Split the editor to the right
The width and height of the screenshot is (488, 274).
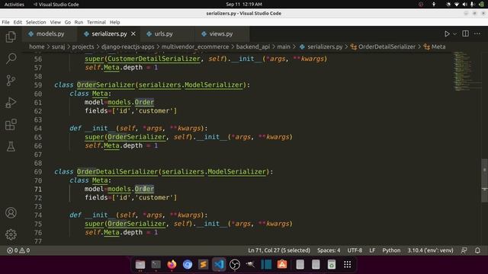coord(465,33)
